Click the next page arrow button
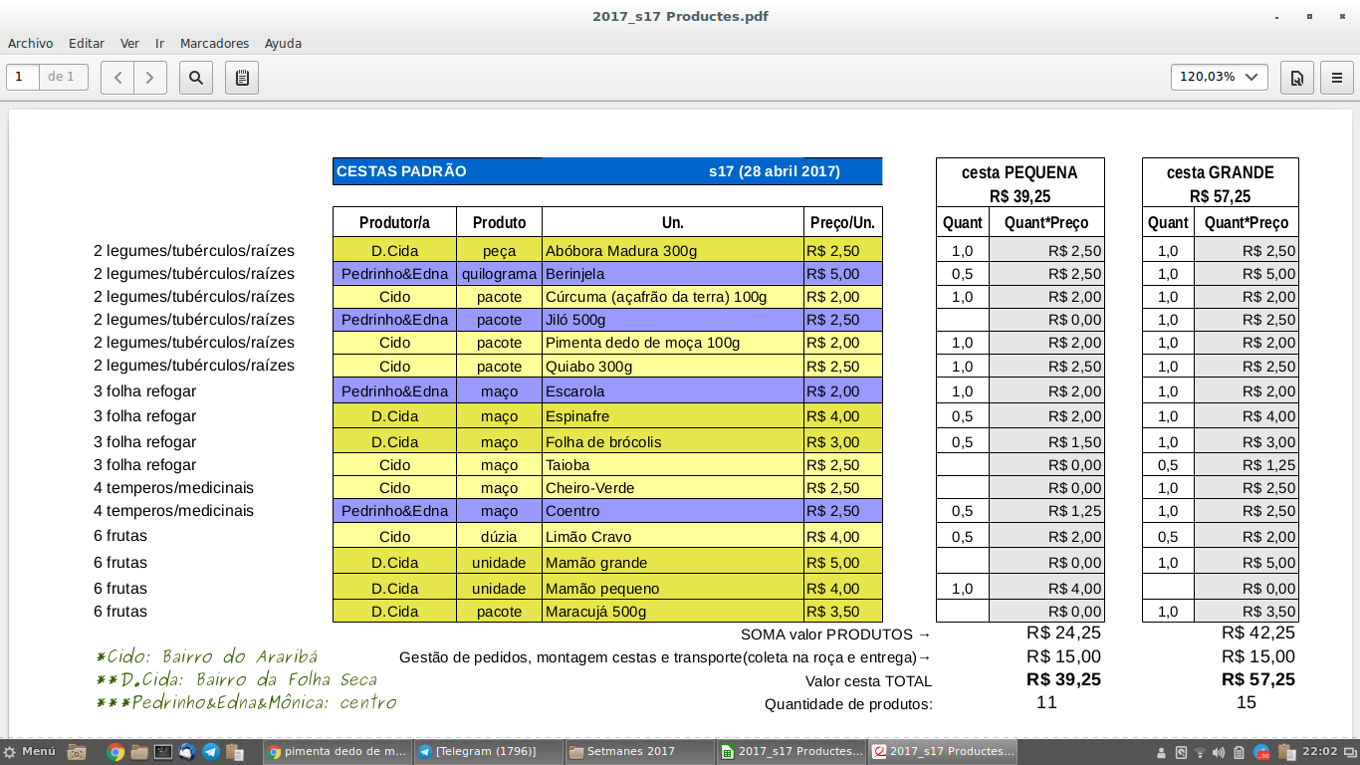 click(150, 78)
